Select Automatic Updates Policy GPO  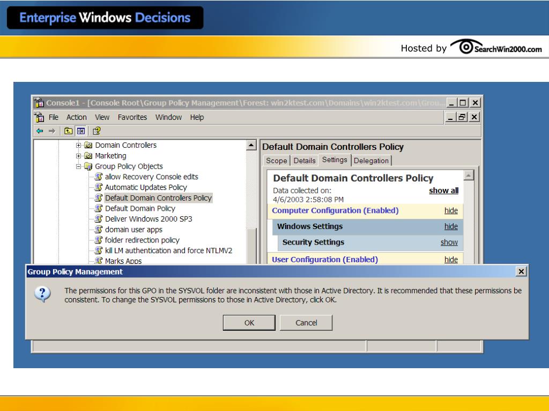(x=146, y=187)
